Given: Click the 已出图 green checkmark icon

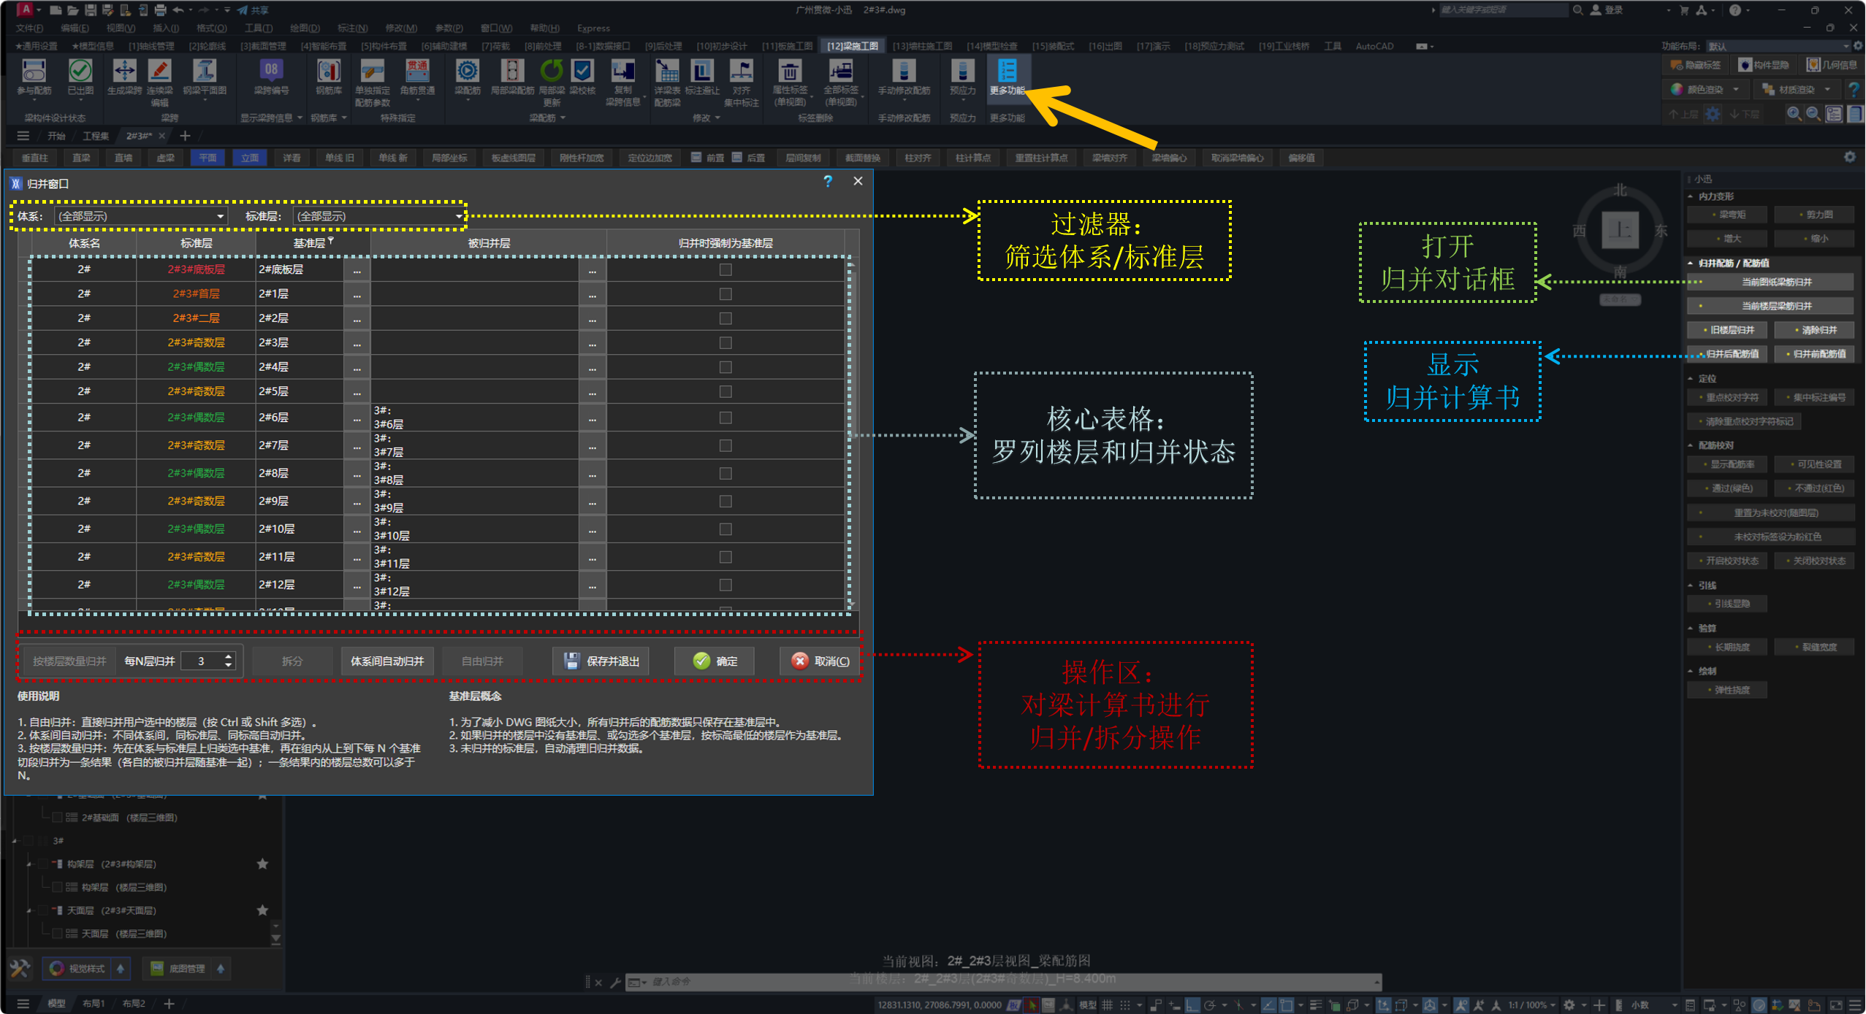Looking at the screenshot, I should 80,72.
